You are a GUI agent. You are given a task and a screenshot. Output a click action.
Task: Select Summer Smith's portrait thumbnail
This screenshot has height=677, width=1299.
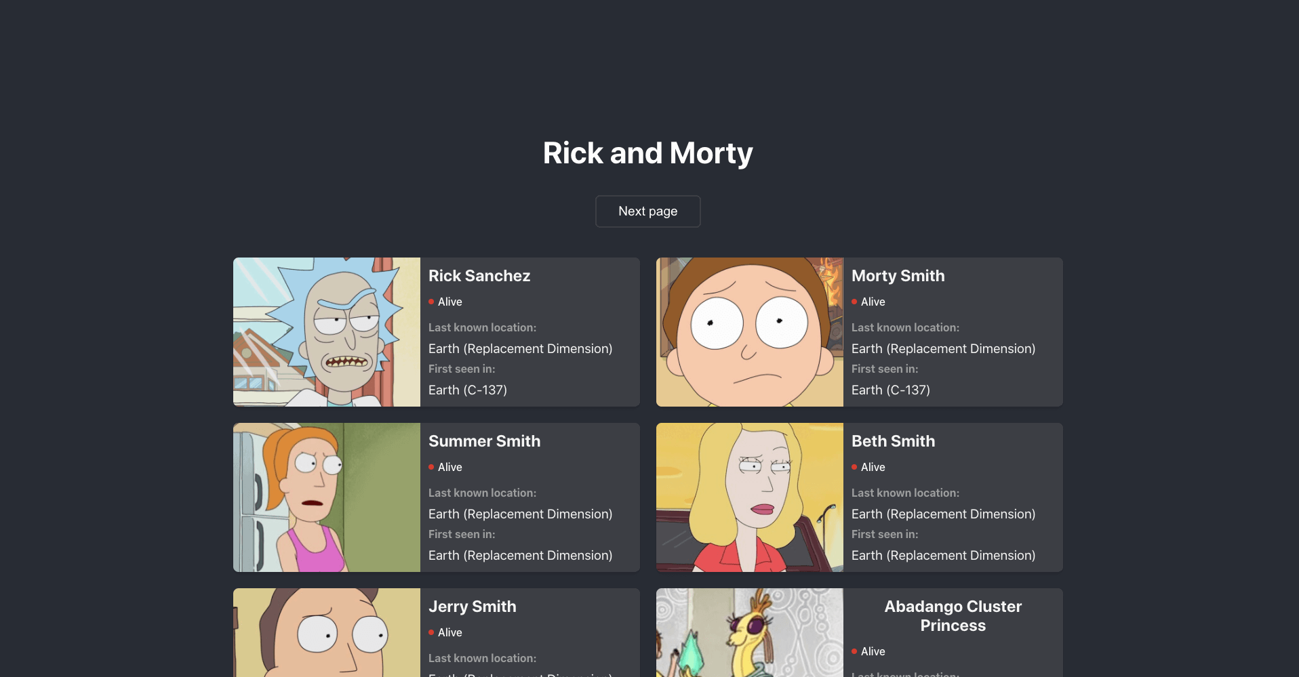click(326, 497)
